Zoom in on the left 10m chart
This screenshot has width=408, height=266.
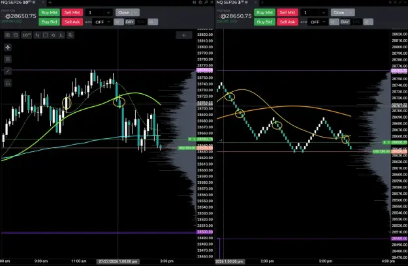[x=8, y=35]
